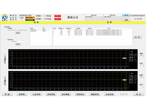The height and width of the screenshot is (110, 146).
Task: Click the 打印 print button
Action: [137, 37]
